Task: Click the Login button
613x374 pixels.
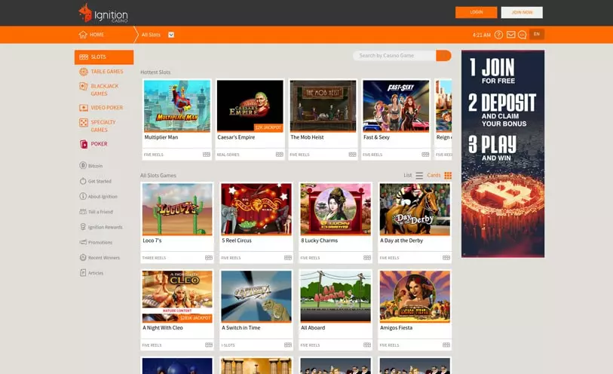Action: click(x=477, y=12)
